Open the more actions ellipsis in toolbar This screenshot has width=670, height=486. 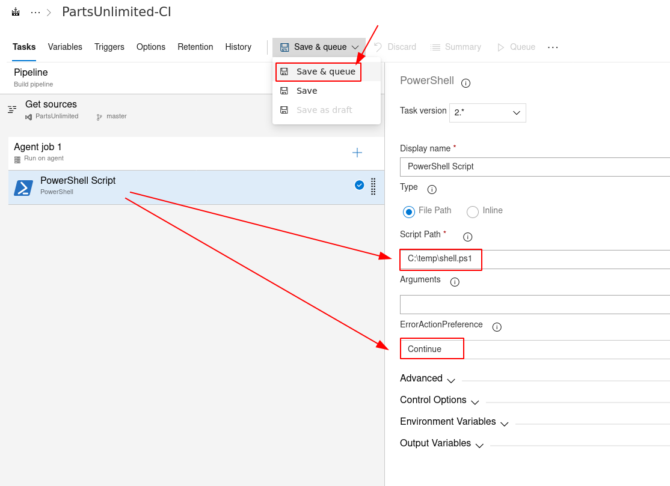553,47
